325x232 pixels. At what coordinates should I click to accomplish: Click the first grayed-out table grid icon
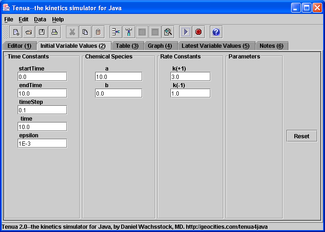click(142, 32)
